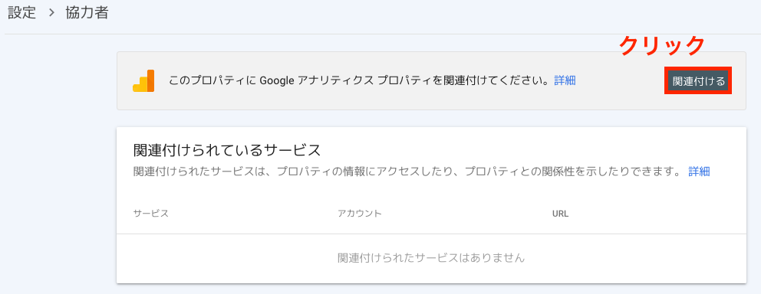Image resolution: width=761 pixels, height=294 pixels.
Task: Click the breadcrumb chevron separator arrow
Action: click(52, 13)
